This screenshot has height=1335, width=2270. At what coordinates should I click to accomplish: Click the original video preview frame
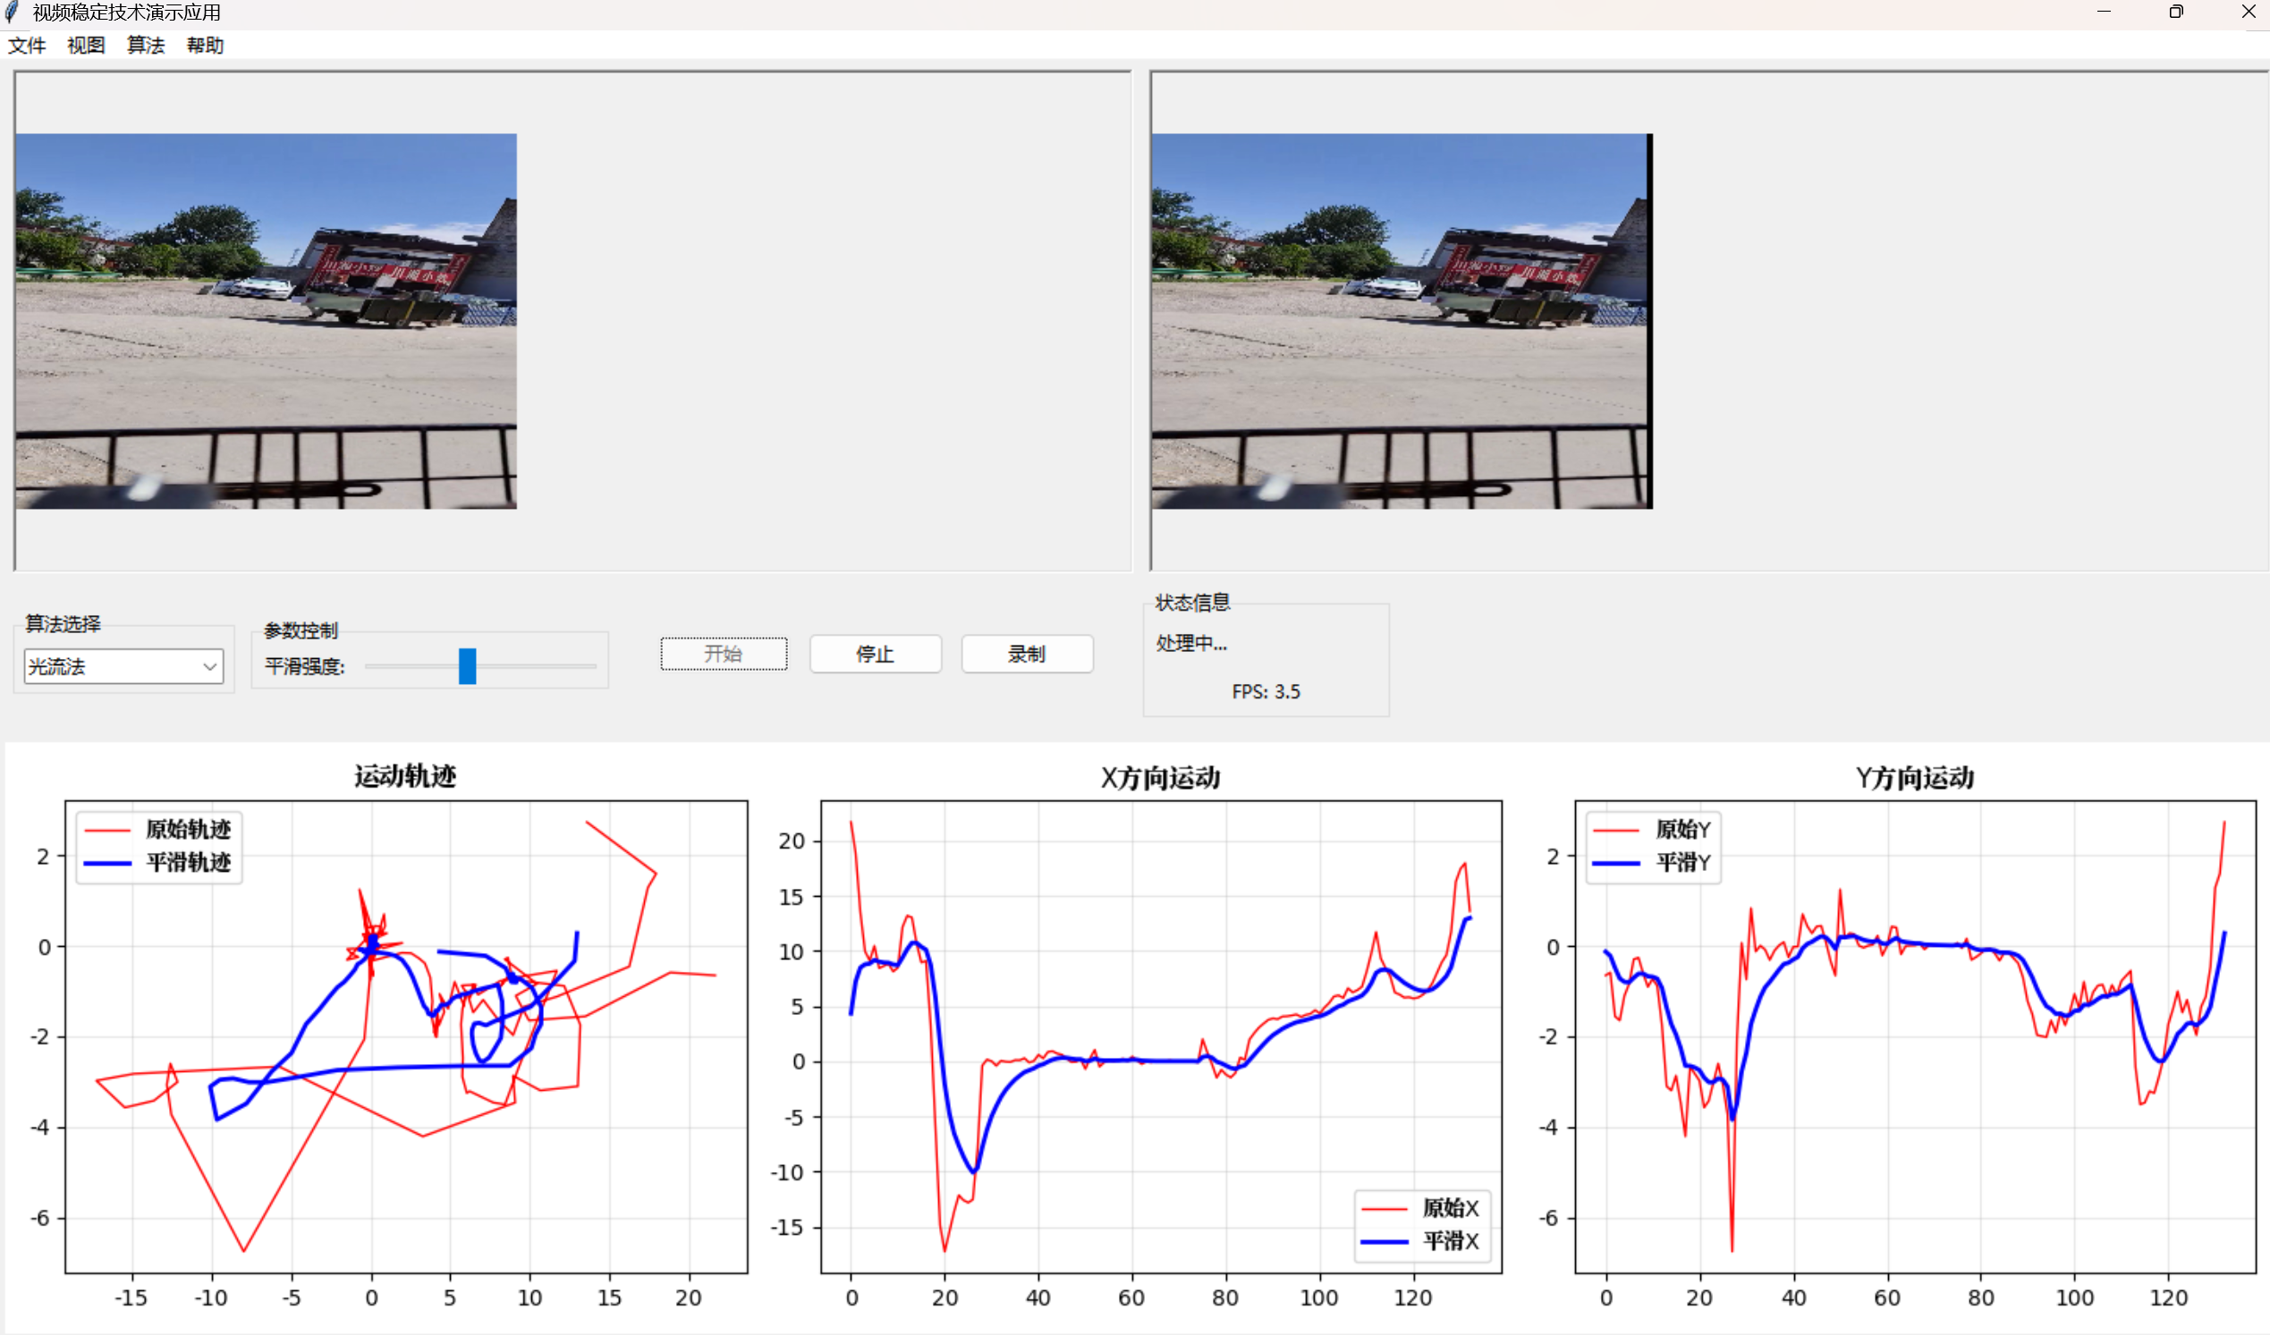266,321
